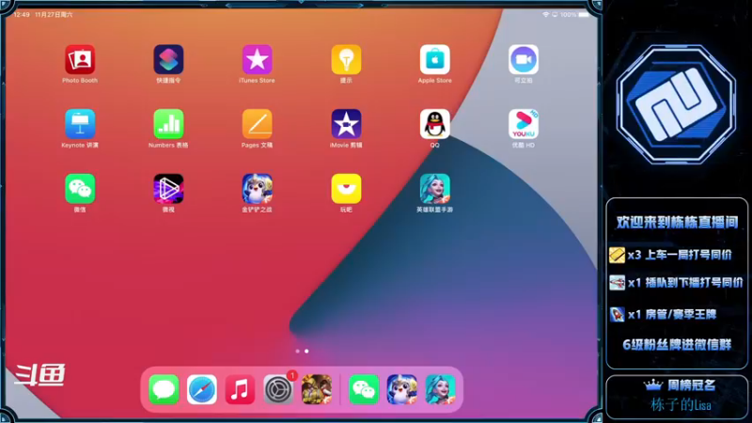Tap the active second page dot
Viewport: 752px width, 423px height.
[x=306, y=351]
